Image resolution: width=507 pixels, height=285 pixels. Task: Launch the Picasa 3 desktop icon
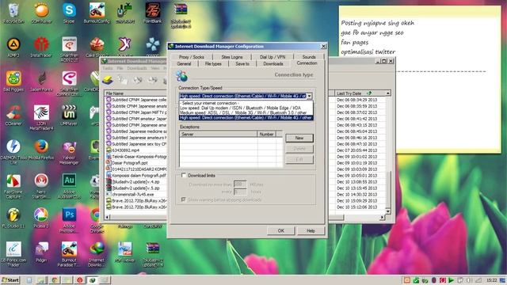(41, 218)
